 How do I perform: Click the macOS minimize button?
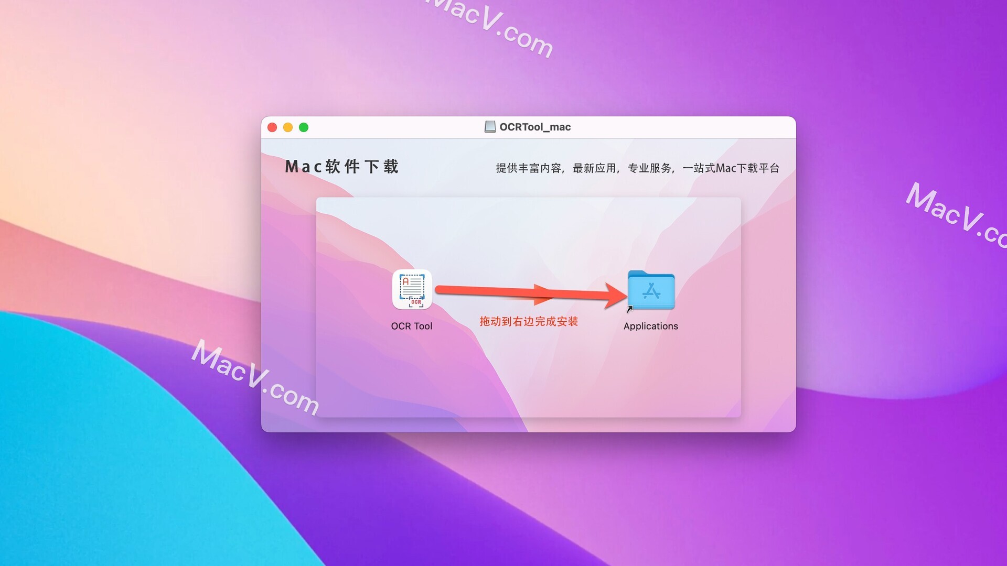click(290, 126)
